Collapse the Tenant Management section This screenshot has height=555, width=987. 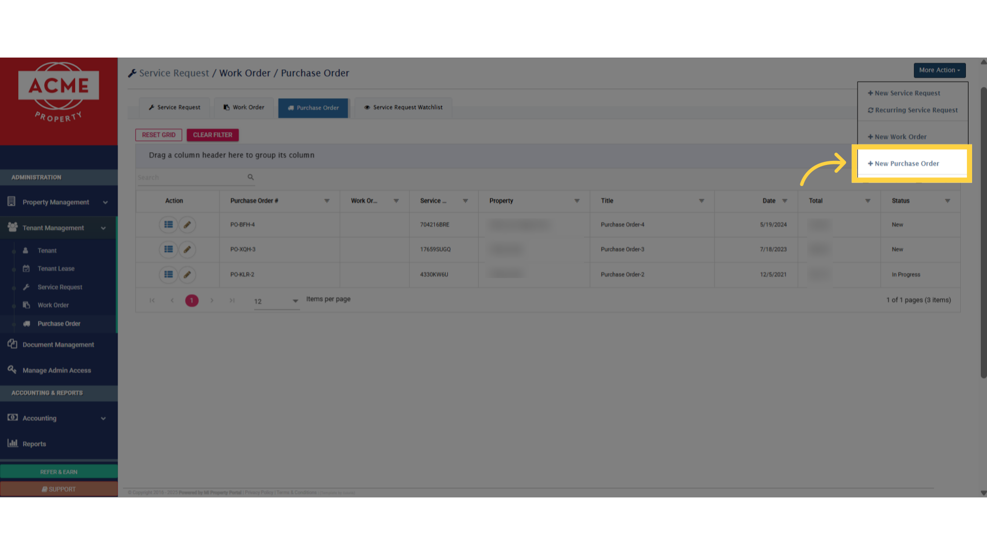(103, 227)
